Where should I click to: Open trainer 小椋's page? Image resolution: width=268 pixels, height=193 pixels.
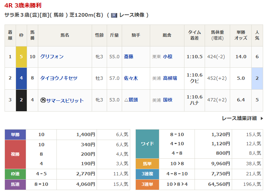point(168,57)
